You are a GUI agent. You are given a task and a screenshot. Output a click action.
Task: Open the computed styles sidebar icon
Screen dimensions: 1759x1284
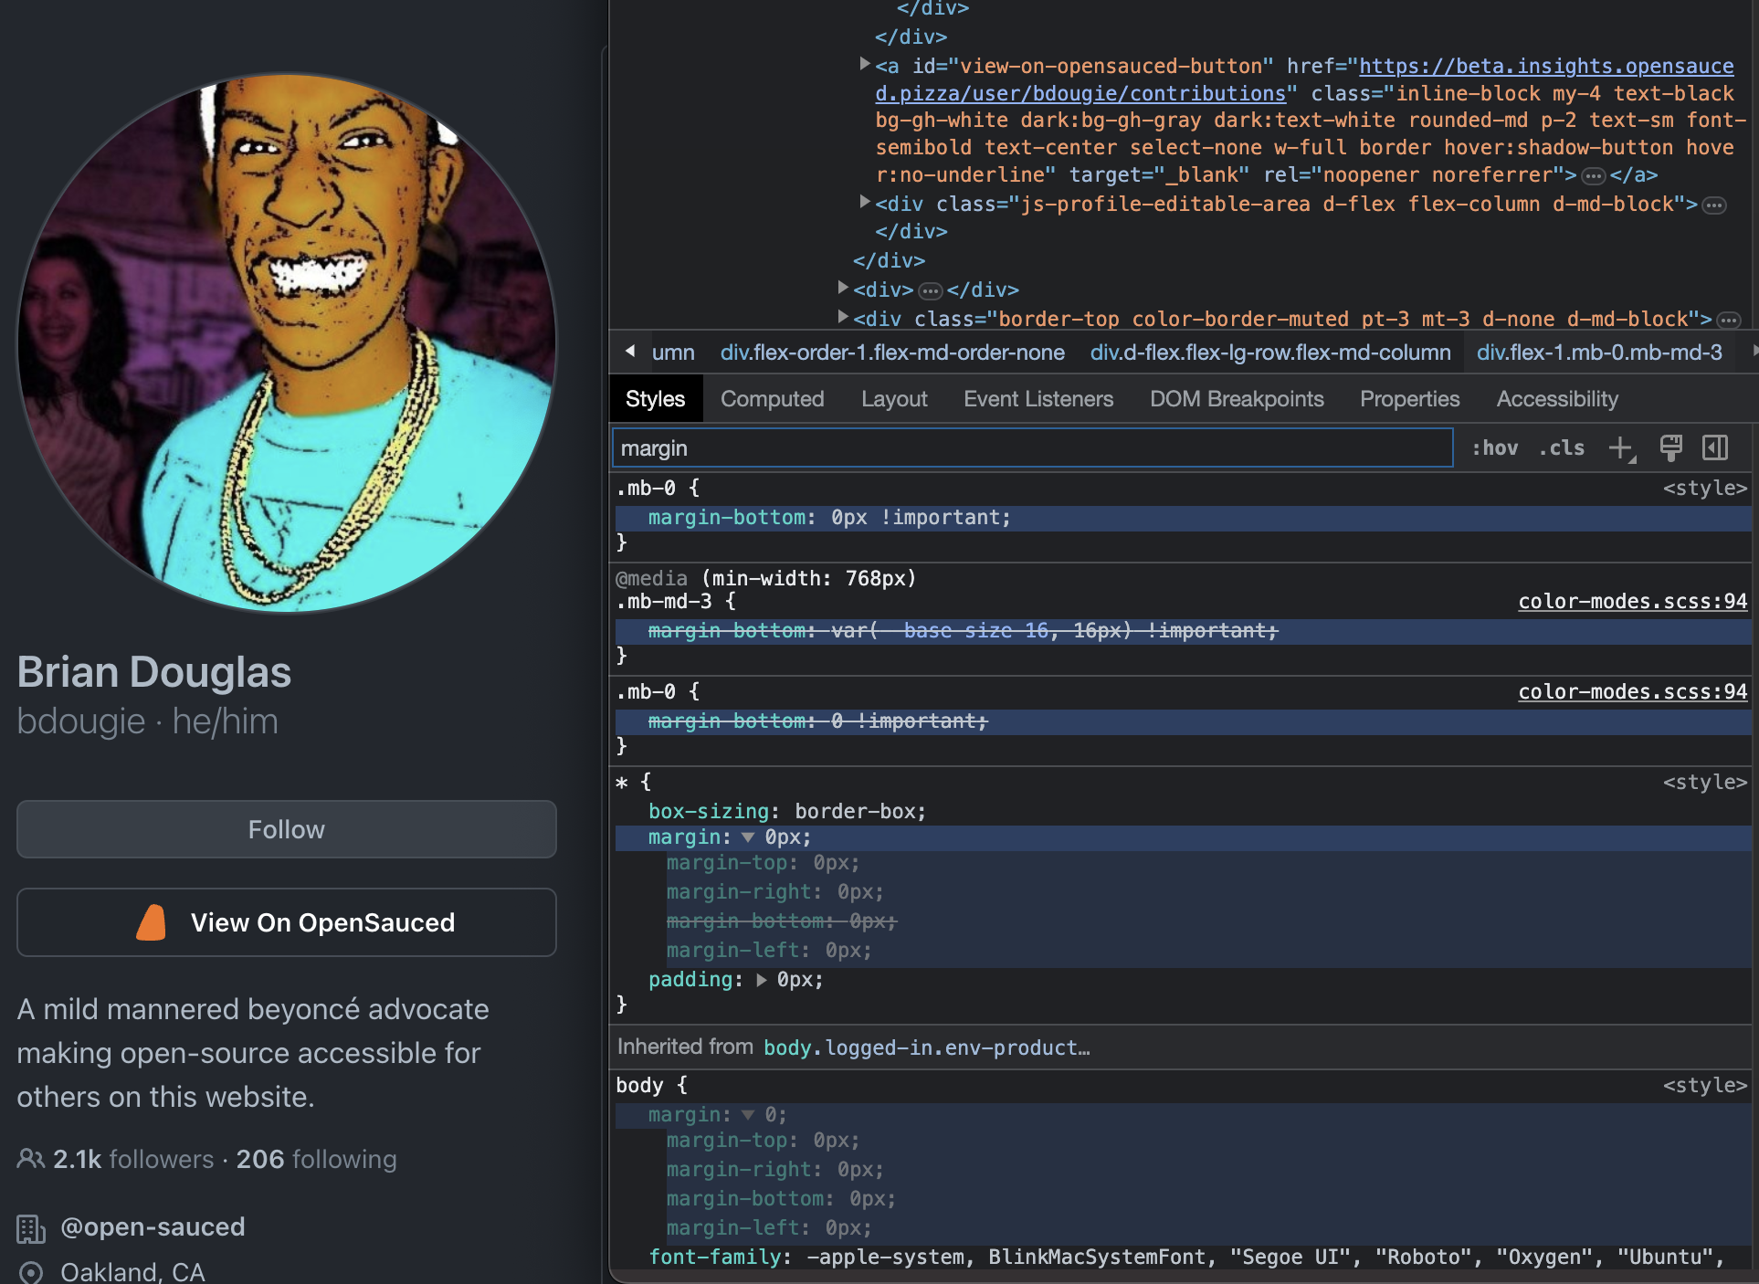[x=1716, y=447]
